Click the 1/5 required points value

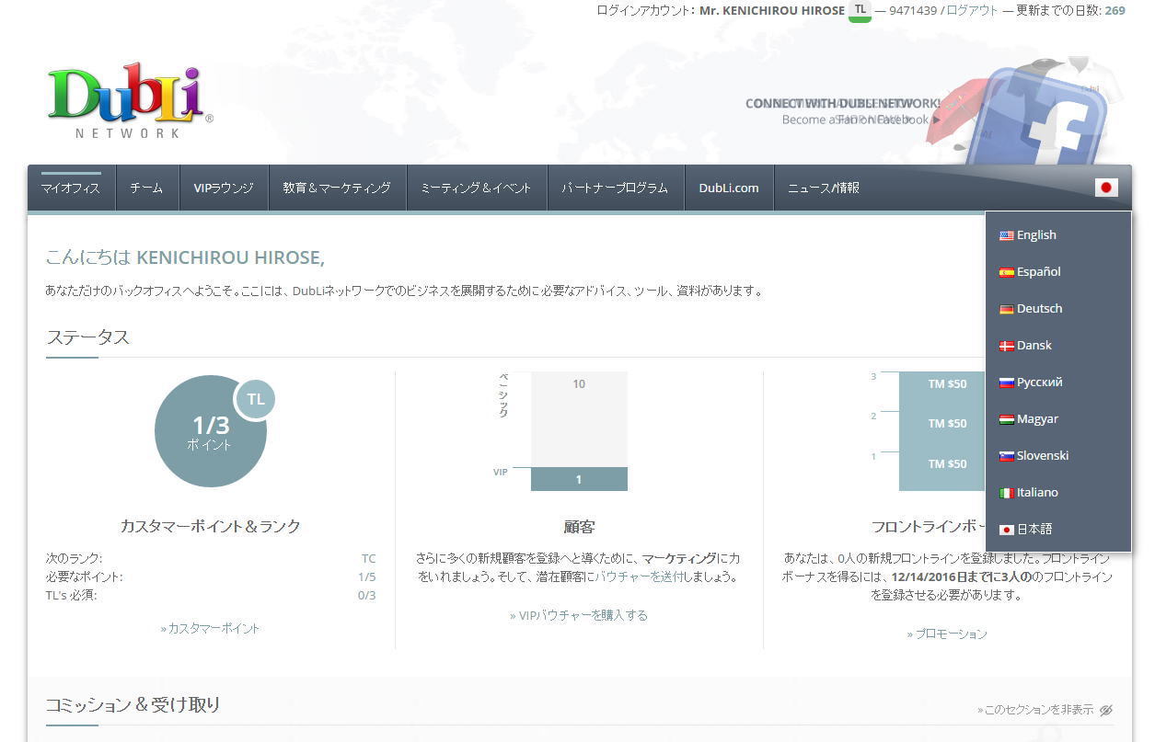tap(366, 576)
